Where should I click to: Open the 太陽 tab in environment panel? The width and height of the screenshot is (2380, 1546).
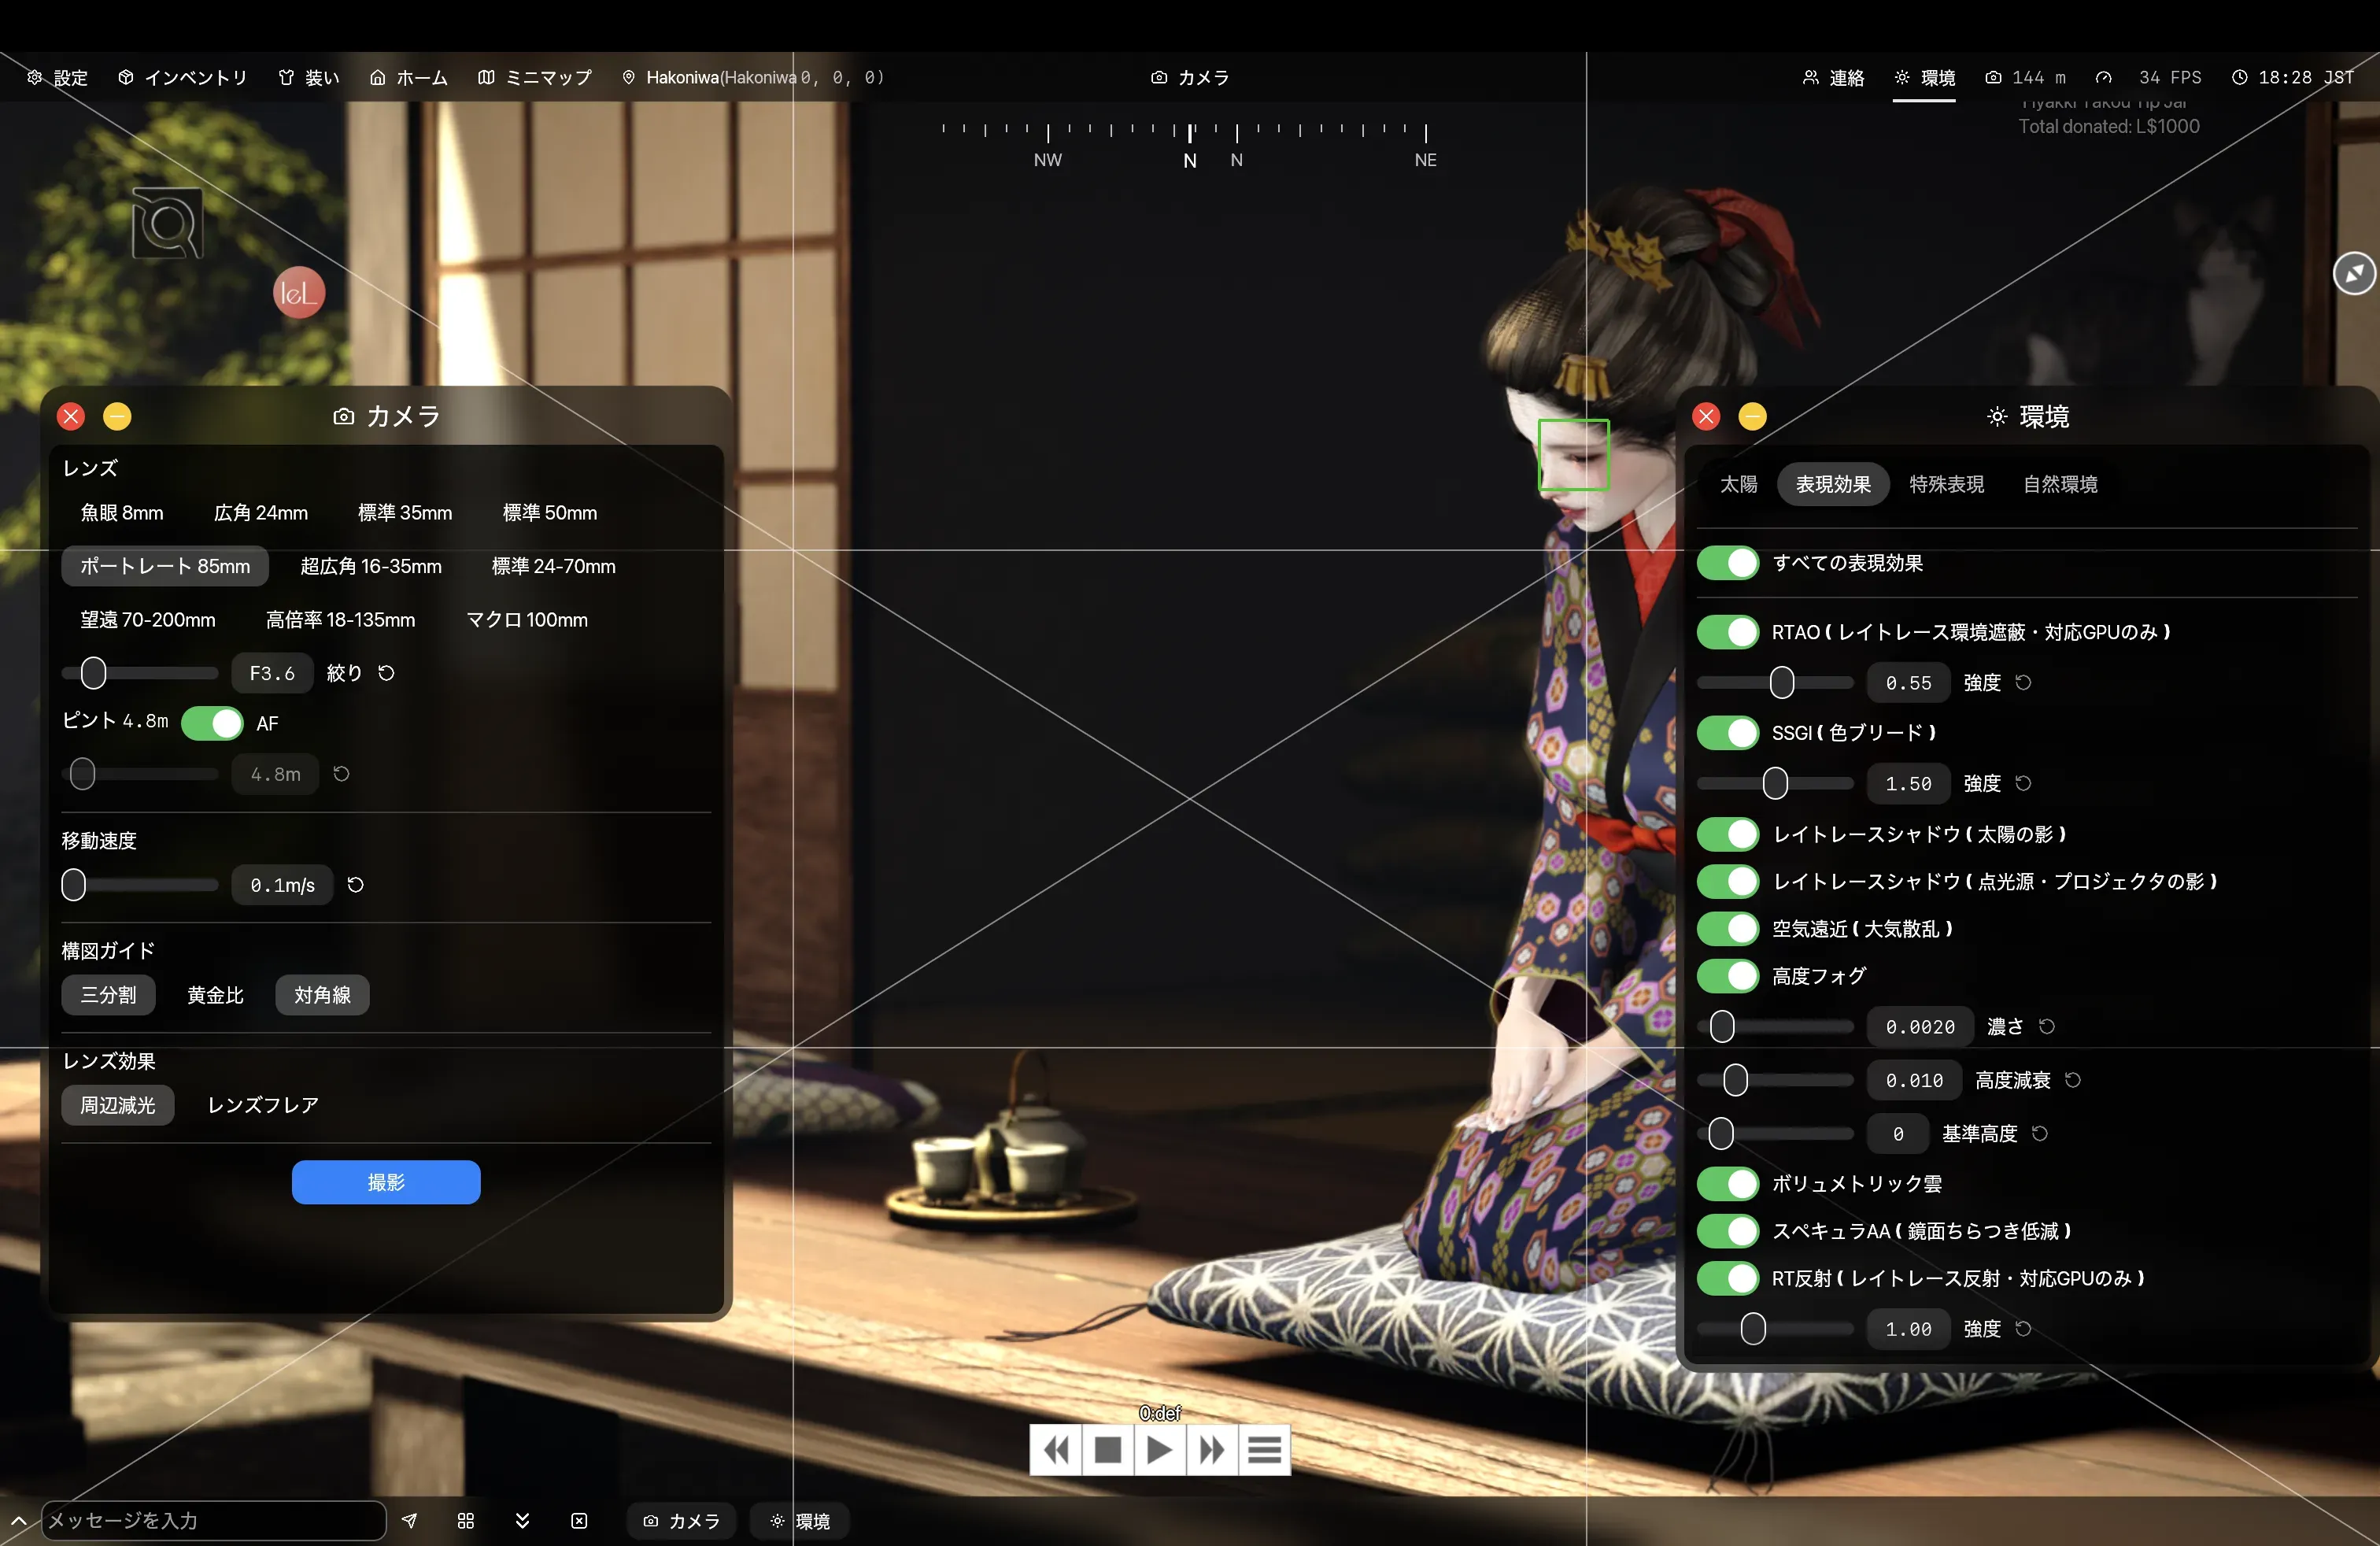[1738, 484]
